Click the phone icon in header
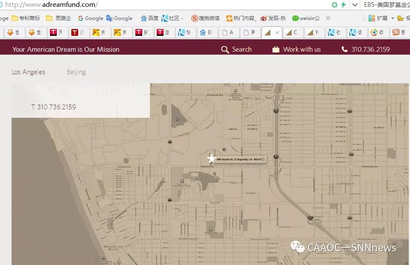The width and height of the screenshot is (410, 265). click(x=345, y=50)
